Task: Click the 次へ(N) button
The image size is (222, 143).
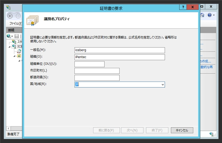Action: (132, 130)
